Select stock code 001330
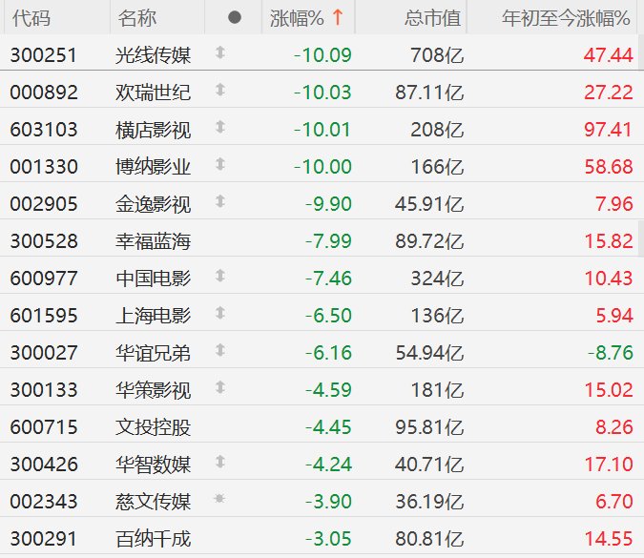 pyautogui.click(x=44, y=167)
